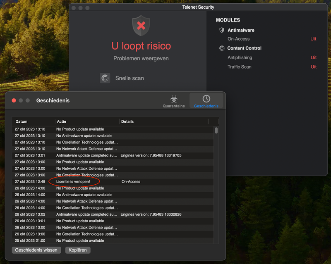331x264 pixels.
Task: Sort by the Actie column header
Action: 87,121
